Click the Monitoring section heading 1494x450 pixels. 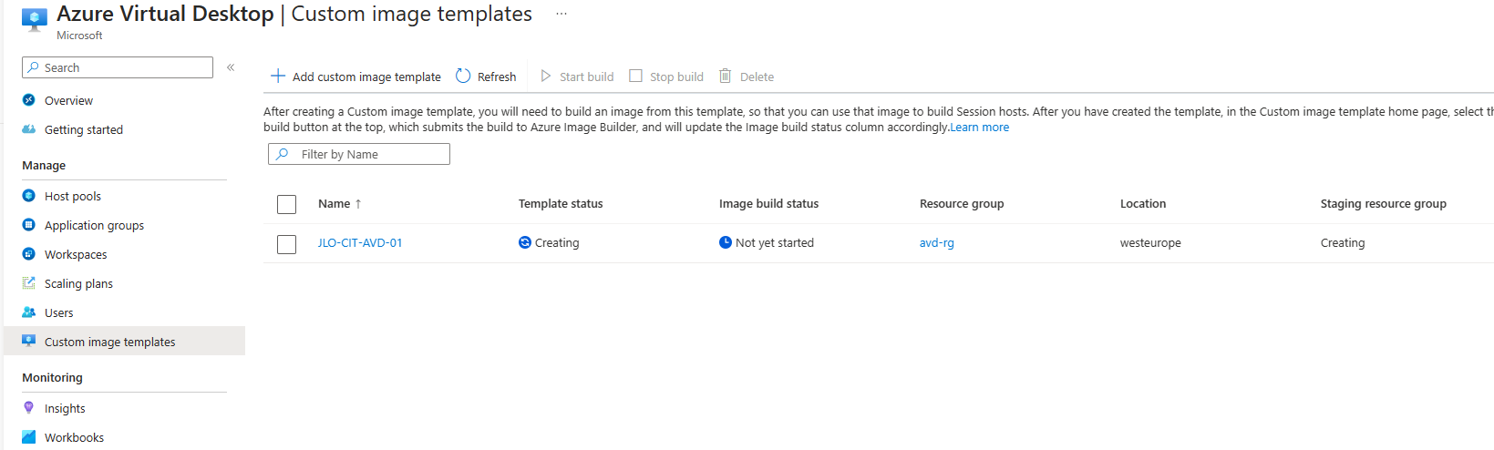52,378
